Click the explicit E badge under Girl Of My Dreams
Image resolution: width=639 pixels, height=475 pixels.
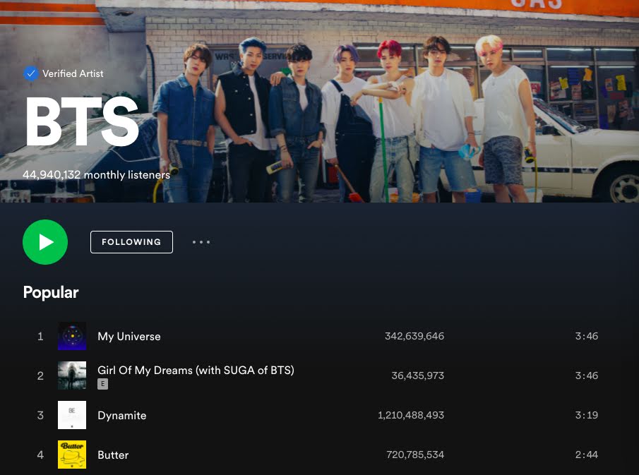coord(102,384)
